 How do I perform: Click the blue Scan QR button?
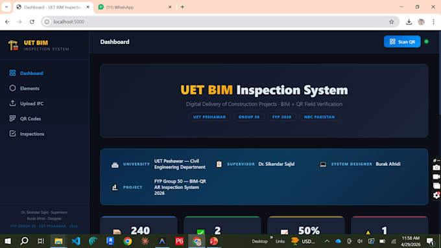(x=402, y=41)
